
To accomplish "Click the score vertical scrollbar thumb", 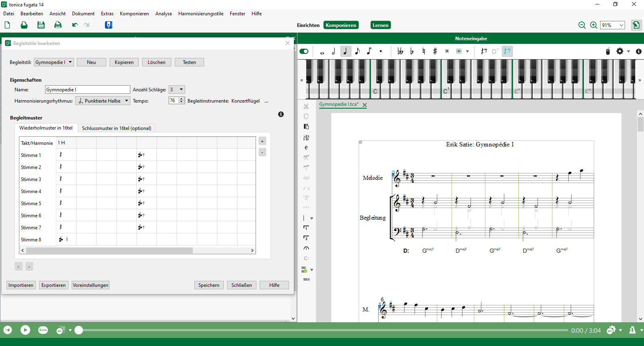I will point(640,124).
